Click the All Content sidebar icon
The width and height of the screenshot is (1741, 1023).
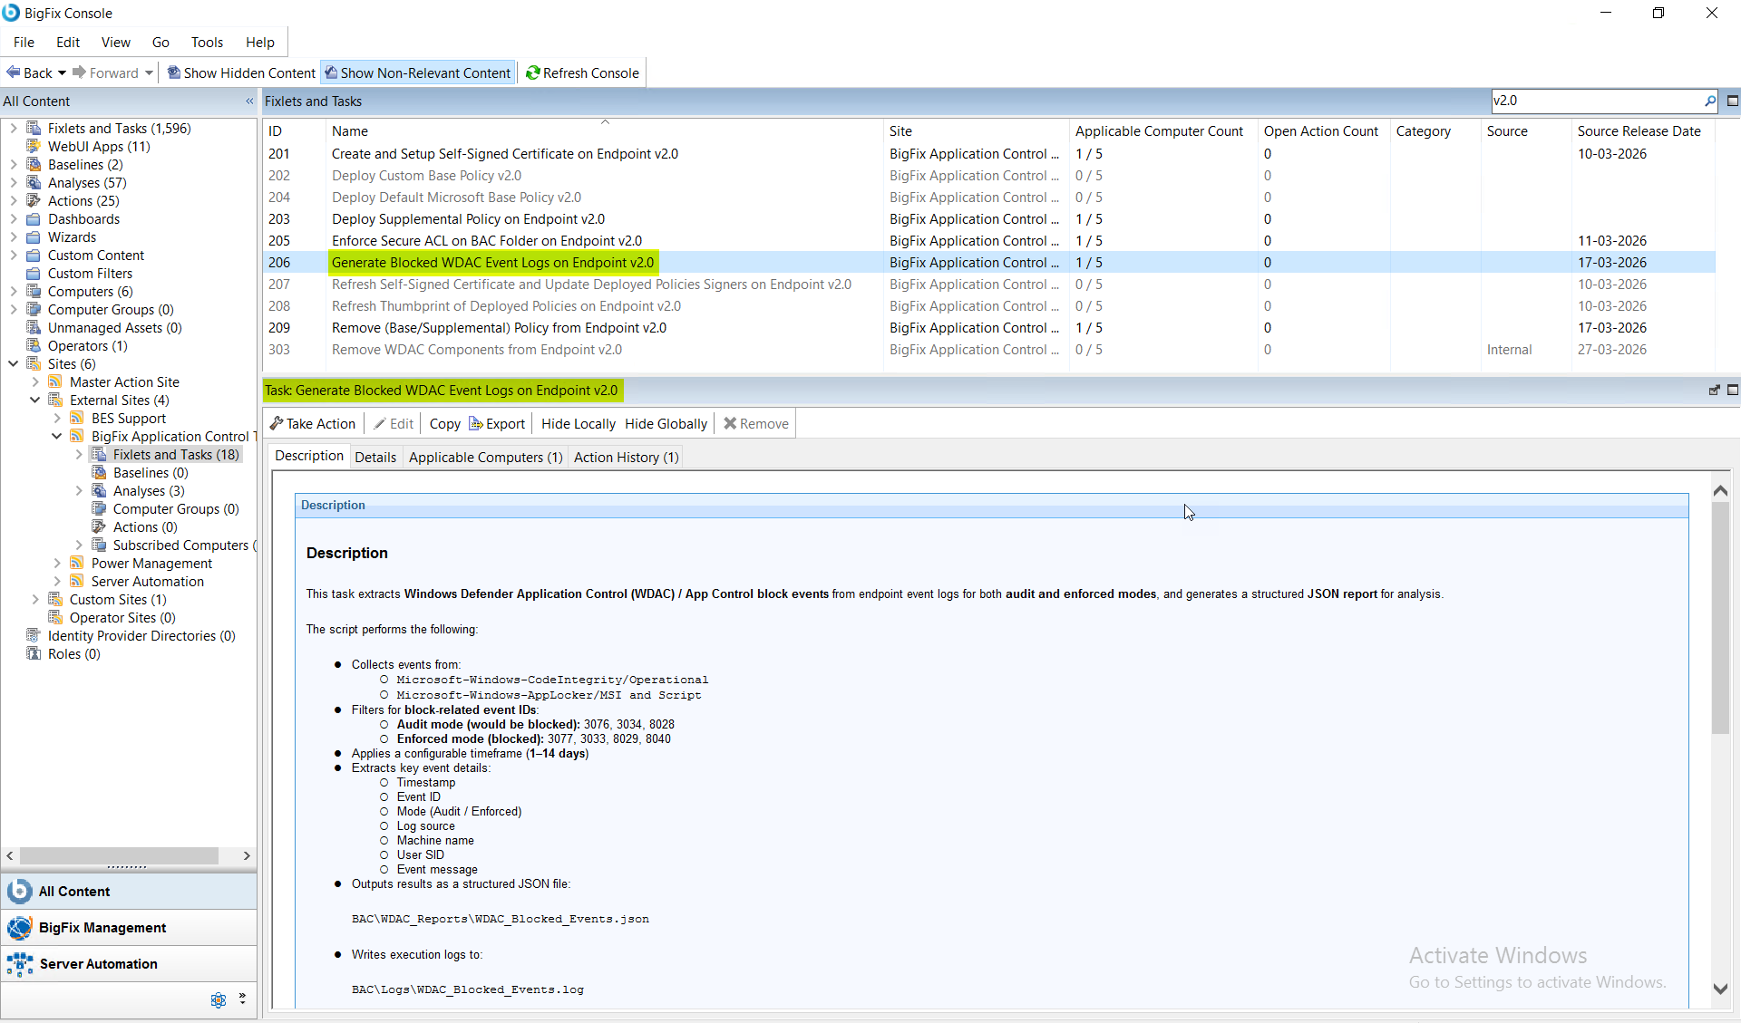click(19, 891)
